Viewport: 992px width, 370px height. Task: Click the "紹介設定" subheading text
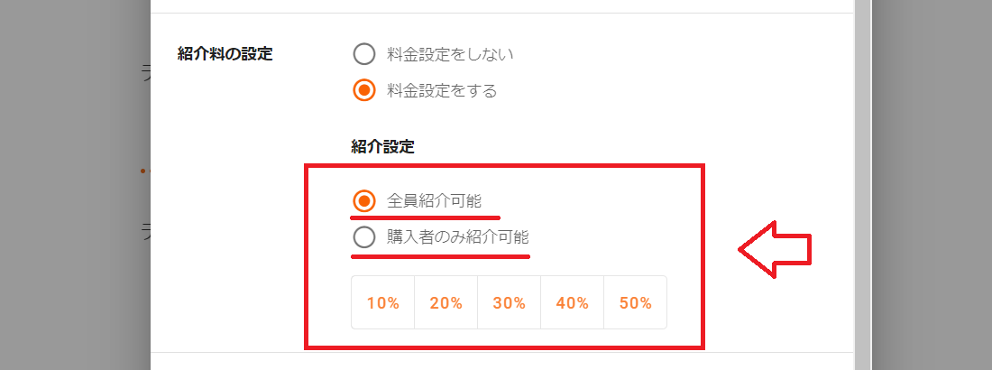click(x=382, y=145)
